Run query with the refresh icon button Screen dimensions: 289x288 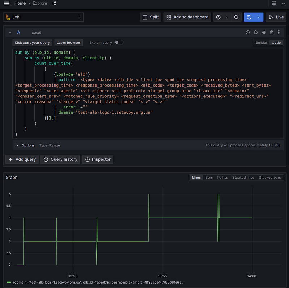point(249,17)
